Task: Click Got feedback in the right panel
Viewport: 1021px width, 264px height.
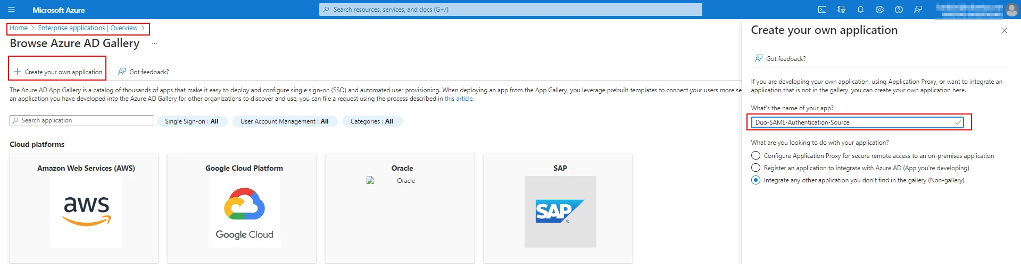Action: pos(780,58)
